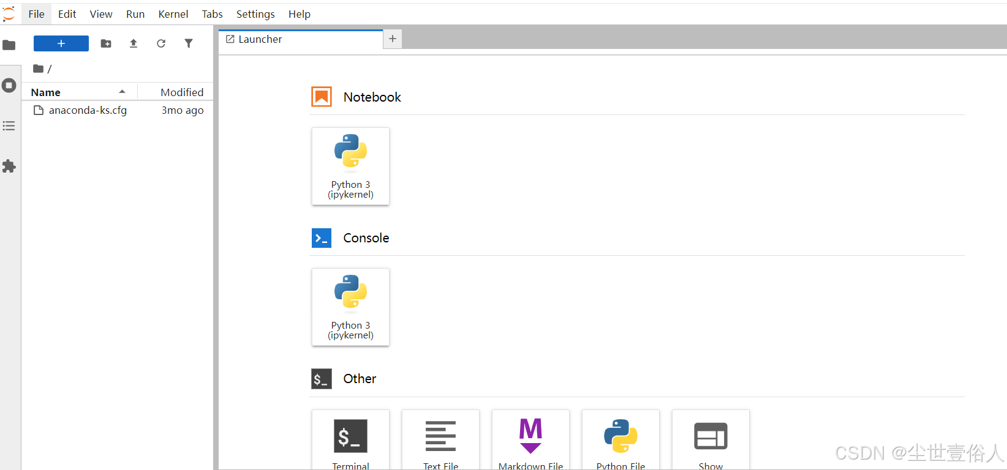Open the File Browser sidebar icon
The image size is (1007, 470).
(x=9, y=45)
